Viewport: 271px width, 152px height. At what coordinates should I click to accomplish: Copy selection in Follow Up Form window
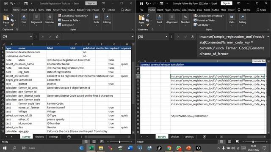point(148,20)
